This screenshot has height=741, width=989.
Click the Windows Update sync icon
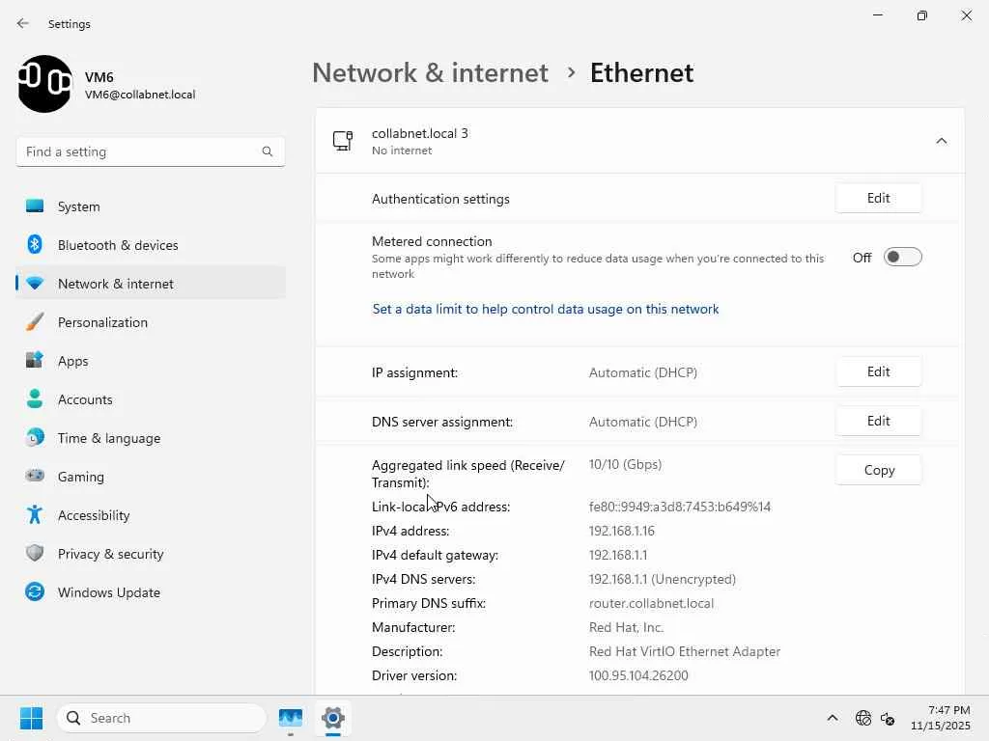click(x=35, y=592)
